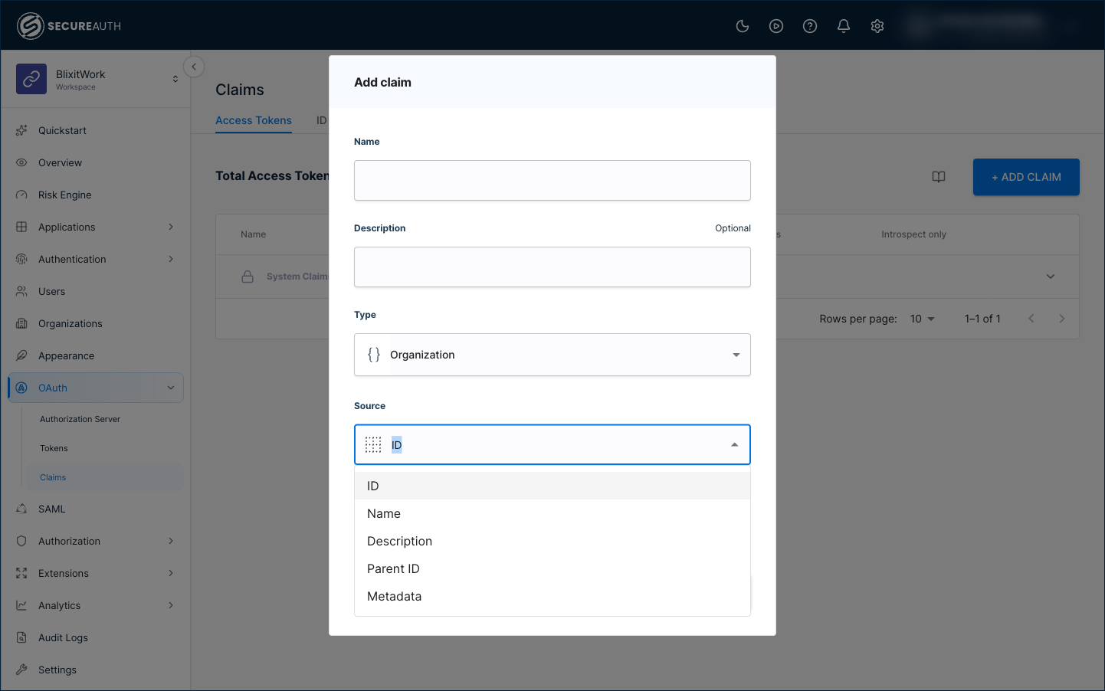This screenshot has height=691, width=1105.
Task: Click the Source combo box text
Action: pos(397,445)
